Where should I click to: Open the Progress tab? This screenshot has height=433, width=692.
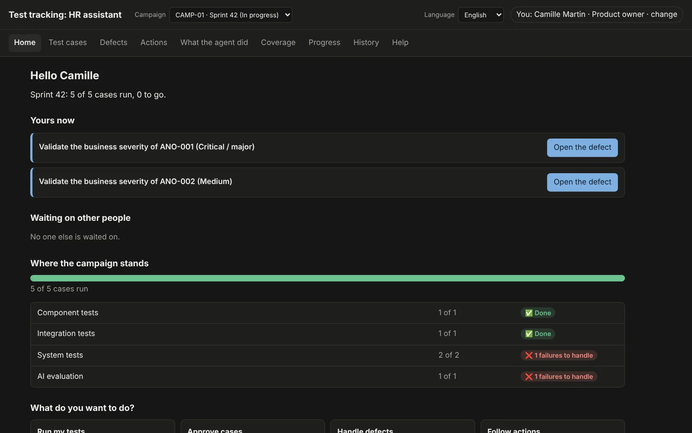pos(324,42)
